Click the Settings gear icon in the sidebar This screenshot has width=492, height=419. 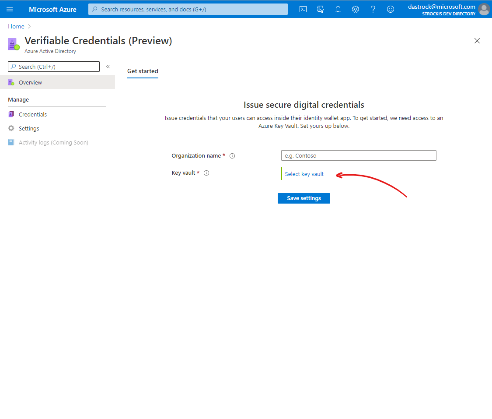(11, 128)
